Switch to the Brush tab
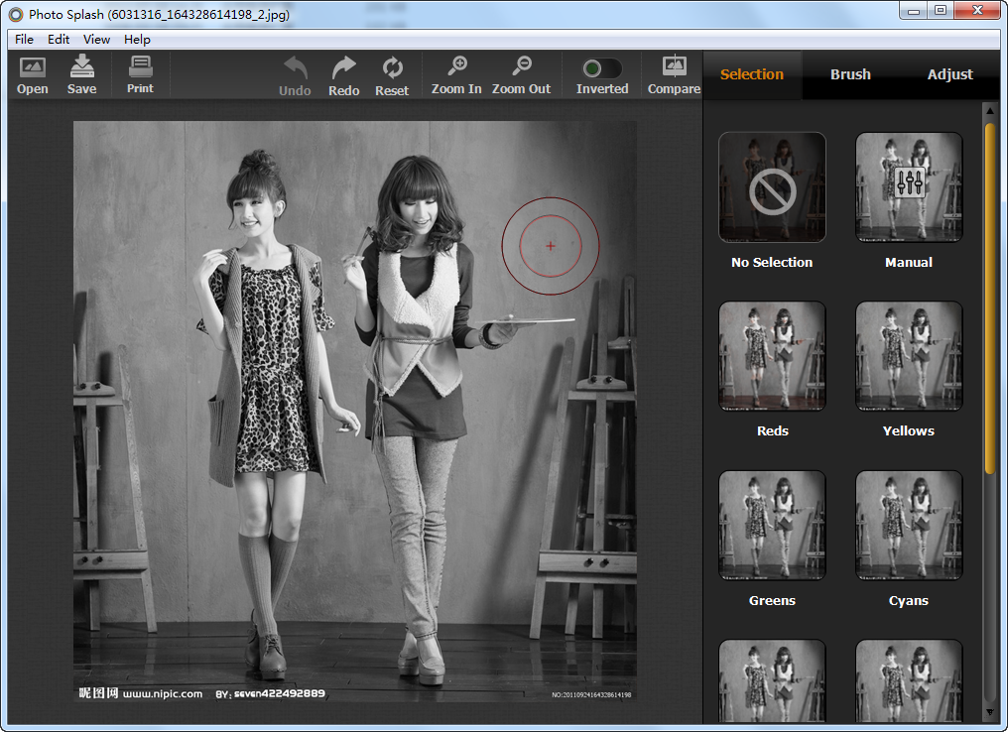1008x732 pixels. [x=850, y=74]
